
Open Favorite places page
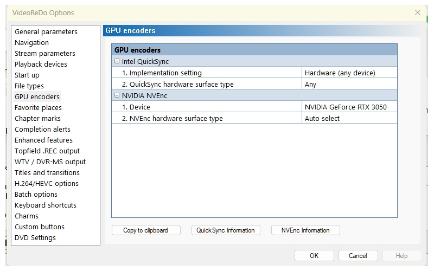coord(38,107)
